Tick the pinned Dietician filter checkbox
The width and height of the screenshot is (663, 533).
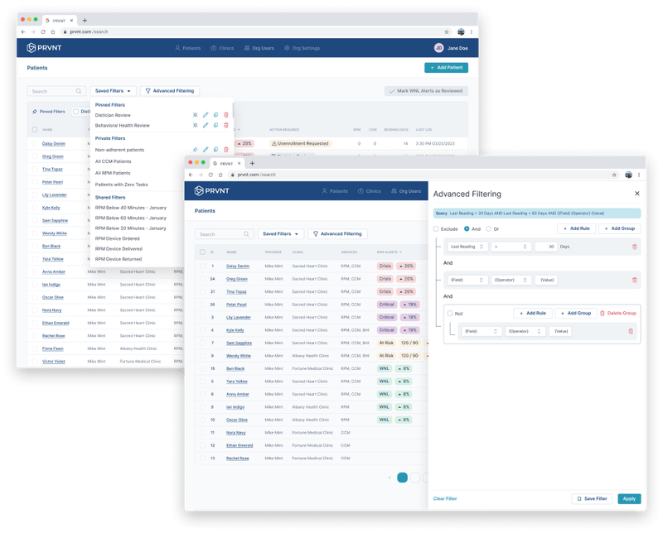tap(75, 112)
